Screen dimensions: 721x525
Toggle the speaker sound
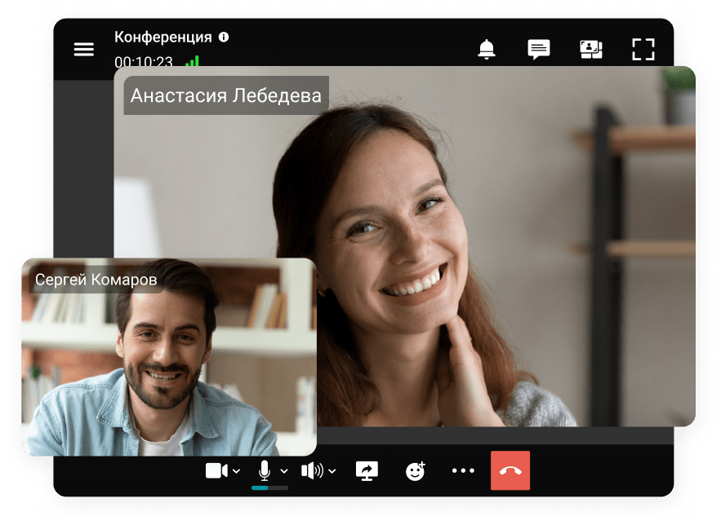point(311,470)
